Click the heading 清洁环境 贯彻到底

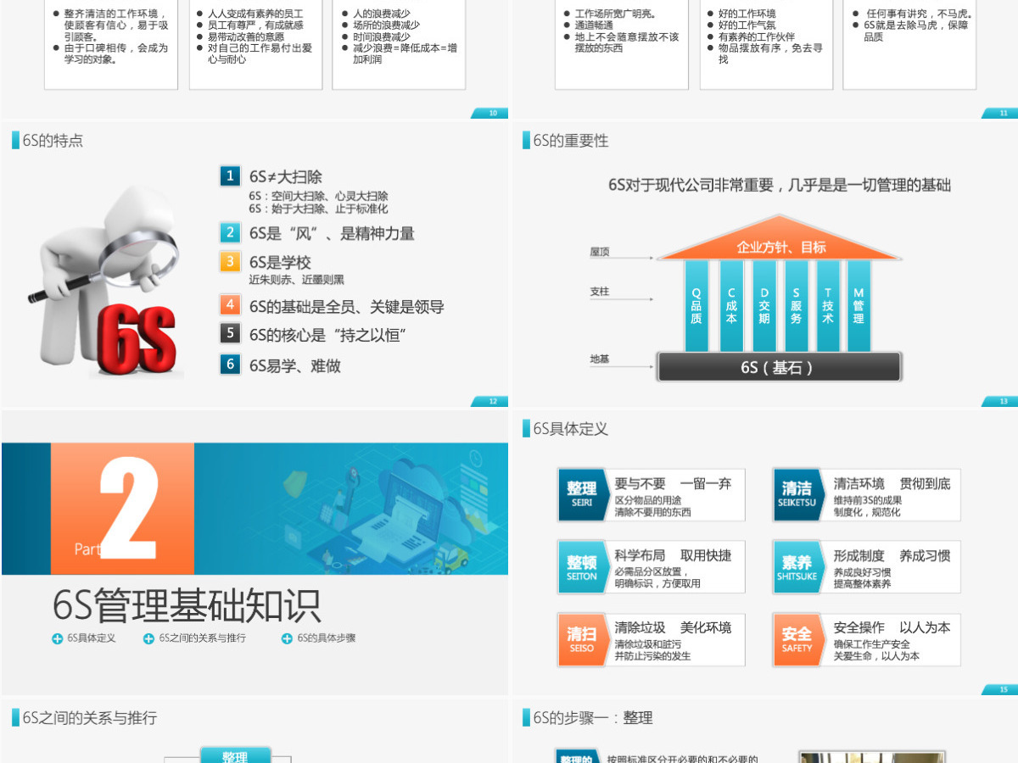coord(892,483)
